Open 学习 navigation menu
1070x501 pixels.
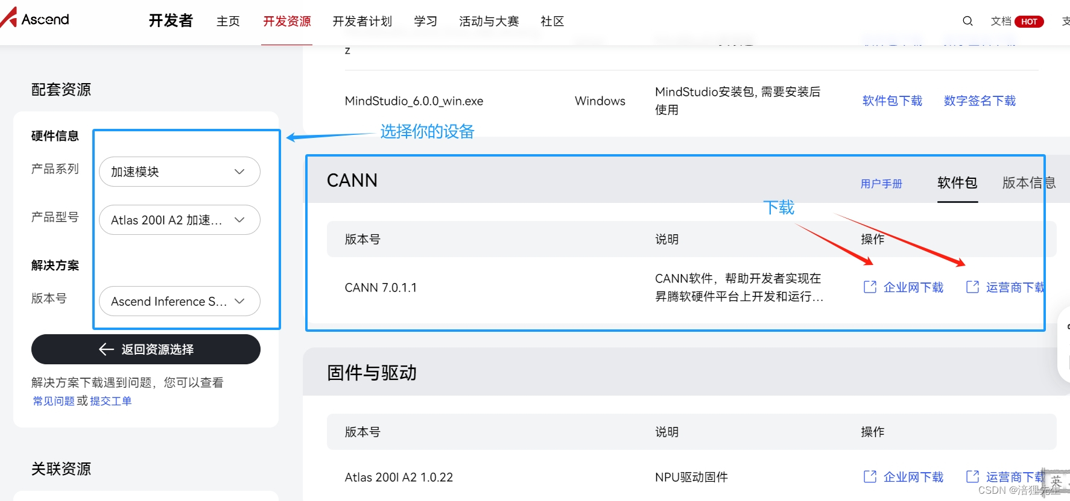tap(426, 22)
